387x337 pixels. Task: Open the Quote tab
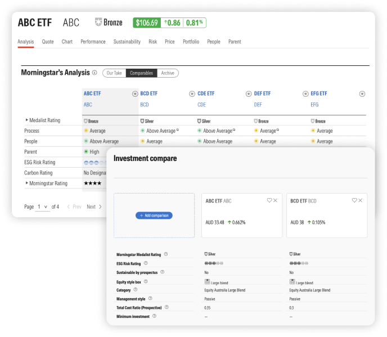coord(48,42)
